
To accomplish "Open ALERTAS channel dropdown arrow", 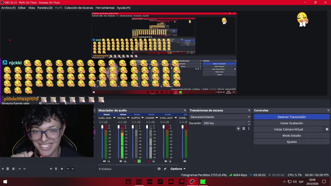I will [142, 118].
